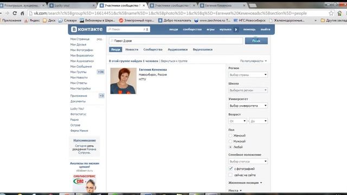
Task: Open the игры header link
Action: (x=210, y=29)
